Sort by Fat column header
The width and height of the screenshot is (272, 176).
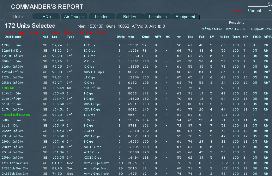(202, 37)
